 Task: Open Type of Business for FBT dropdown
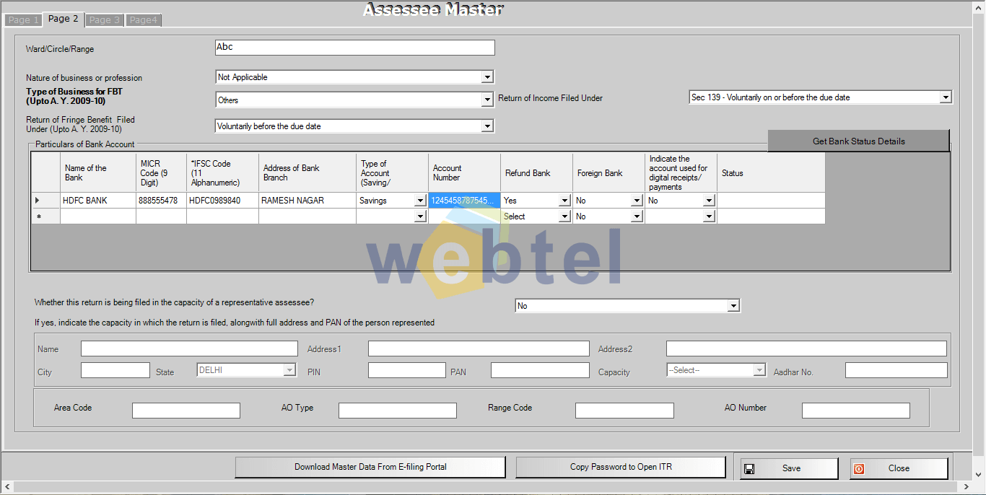pyautogui.click(x=487, y=100)
